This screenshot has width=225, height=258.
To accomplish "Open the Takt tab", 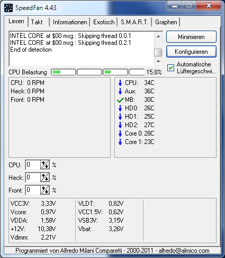I will [39, 22].
